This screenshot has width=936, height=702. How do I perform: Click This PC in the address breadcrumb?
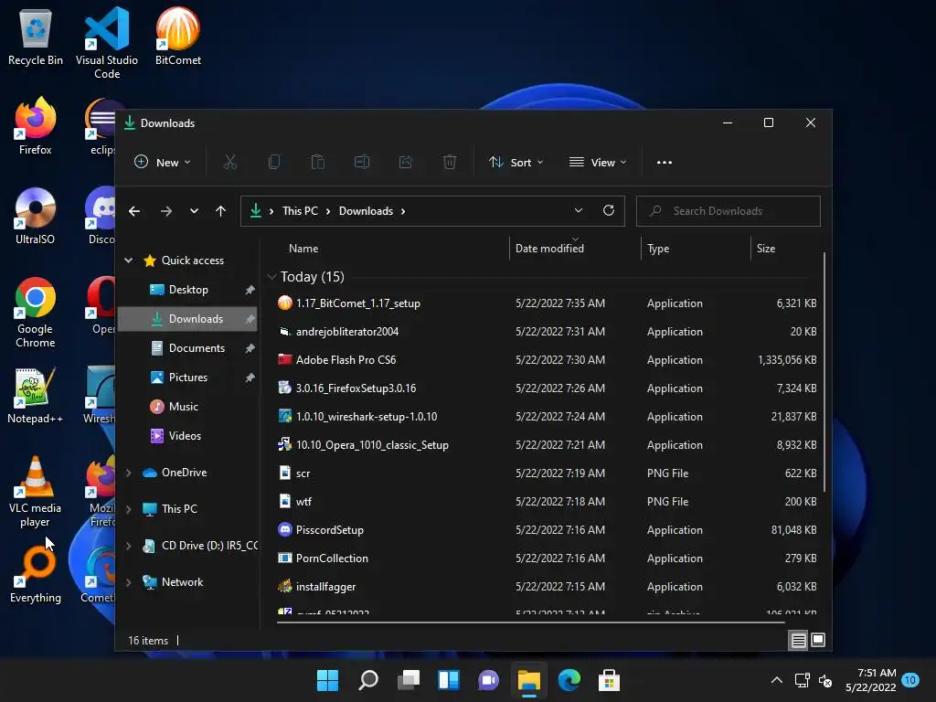coord(300,211)
